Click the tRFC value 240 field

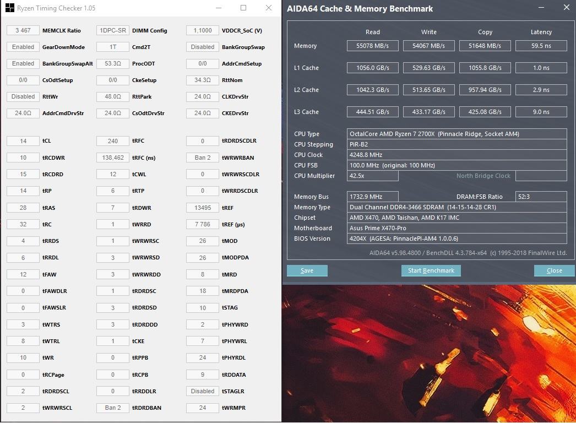point(113,141)
